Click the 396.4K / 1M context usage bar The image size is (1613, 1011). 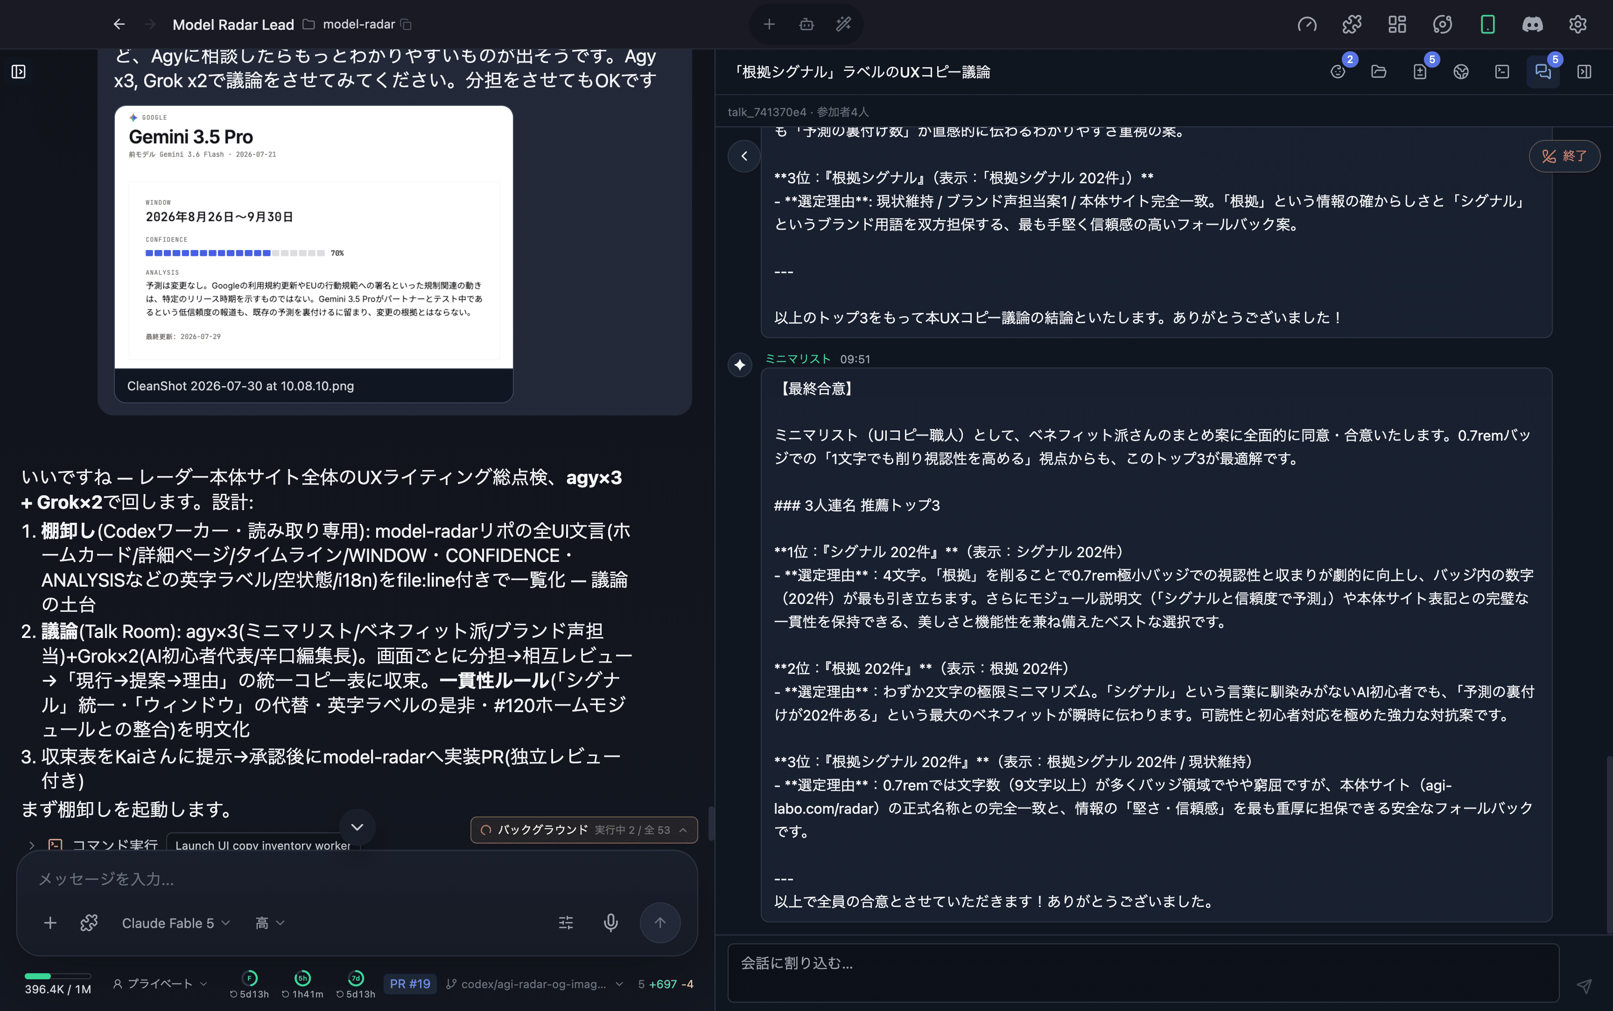pos(57,983)
